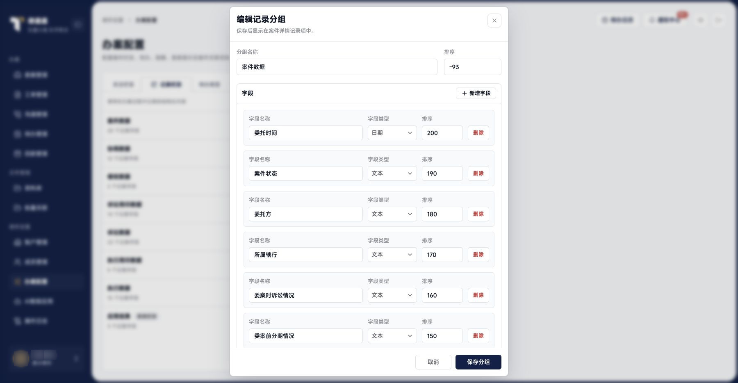Screen dimensions: 738x383
Task: Click the 保存分组 button
Action: coord(478,362)
